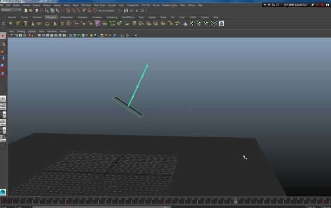Switch to the four-view layout
The image size is (331, 208).
[x=3, y=107]
